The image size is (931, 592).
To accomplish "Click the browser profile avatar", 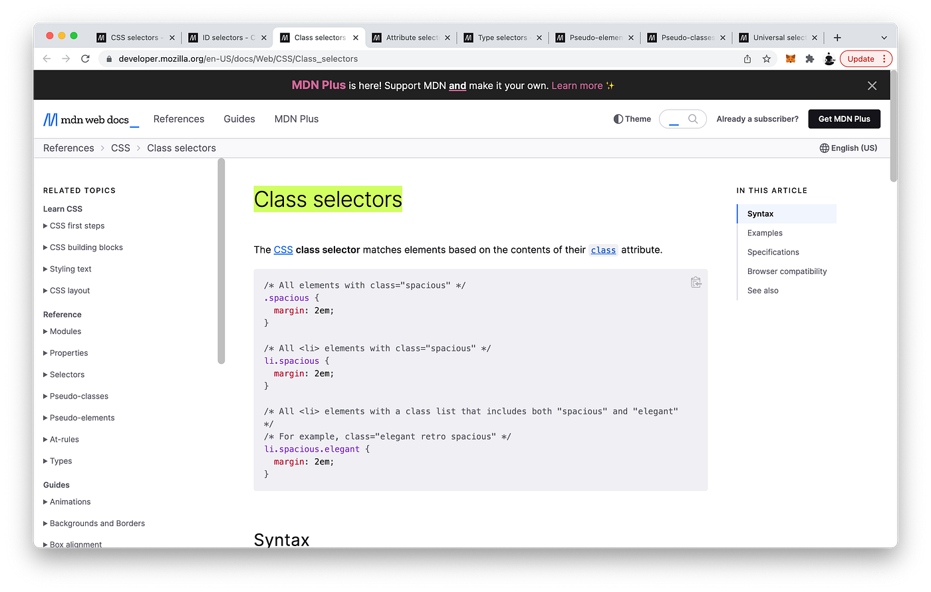I will 829,59.
